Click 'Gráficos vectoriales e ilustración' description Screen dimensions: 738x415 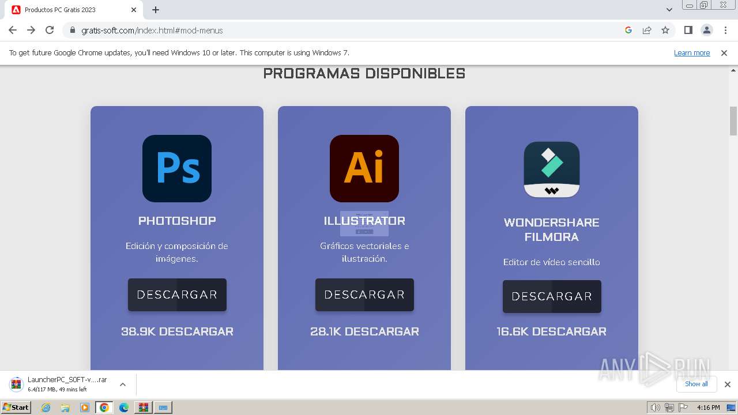pos(364,252)
